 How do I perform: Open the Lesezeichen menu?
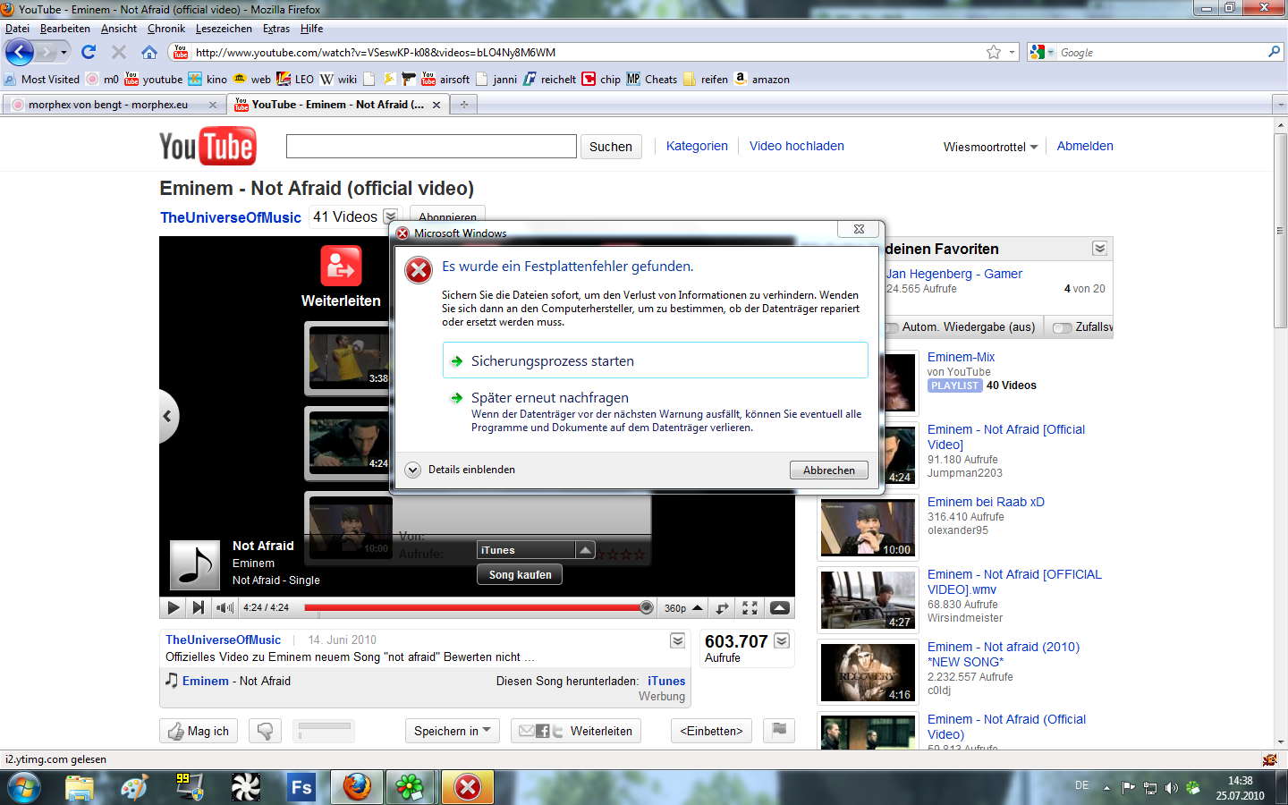coord(224,29)
